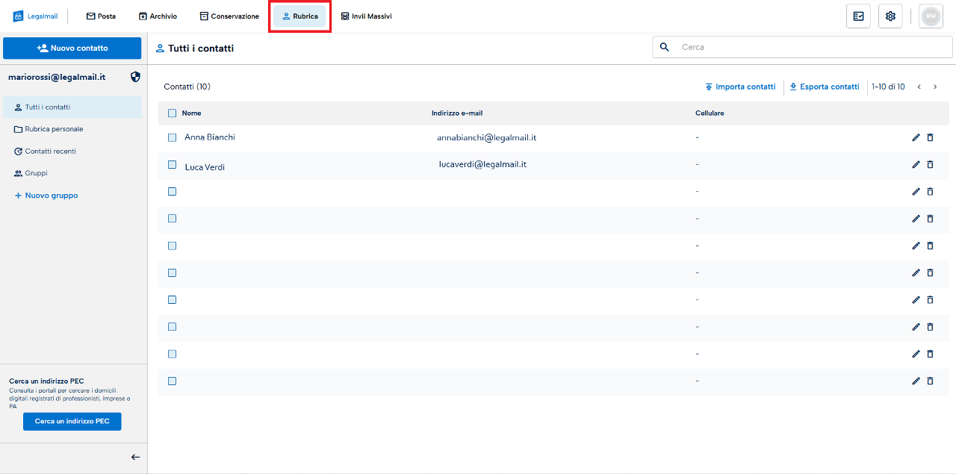Click the mariorossi@legalmail.it account label

(57, 77)
